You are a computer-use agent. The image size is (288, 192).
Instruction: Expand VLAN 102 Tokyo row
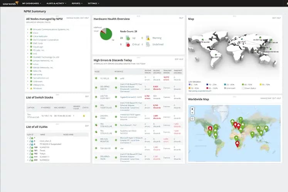click(28, 153)
